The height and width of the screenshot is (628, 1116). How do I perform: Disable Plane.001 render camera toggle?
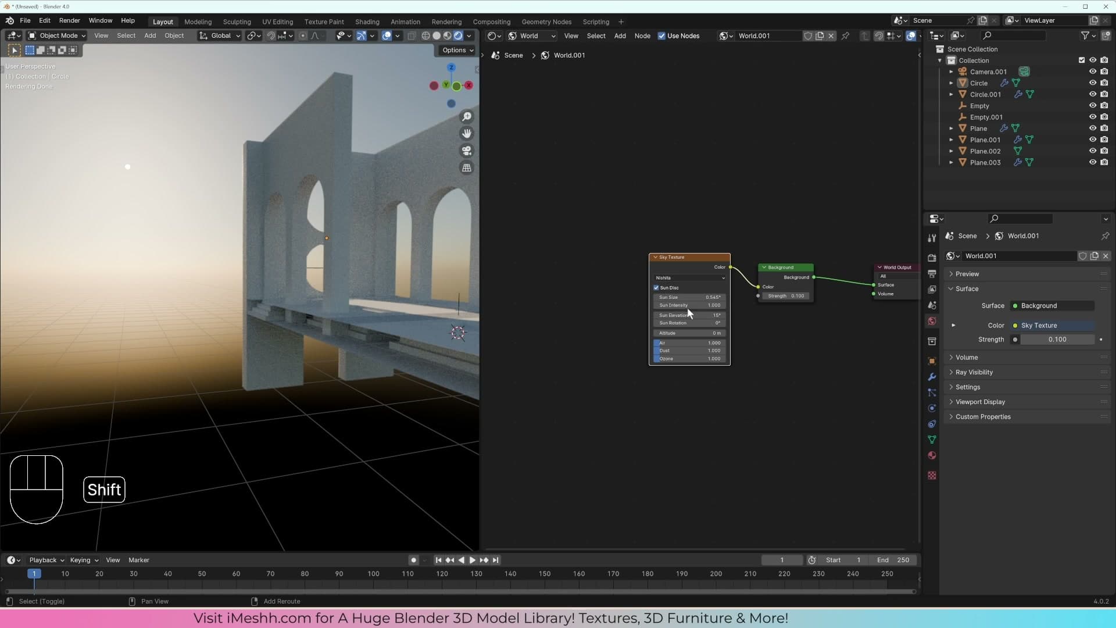coord(1104,140)
